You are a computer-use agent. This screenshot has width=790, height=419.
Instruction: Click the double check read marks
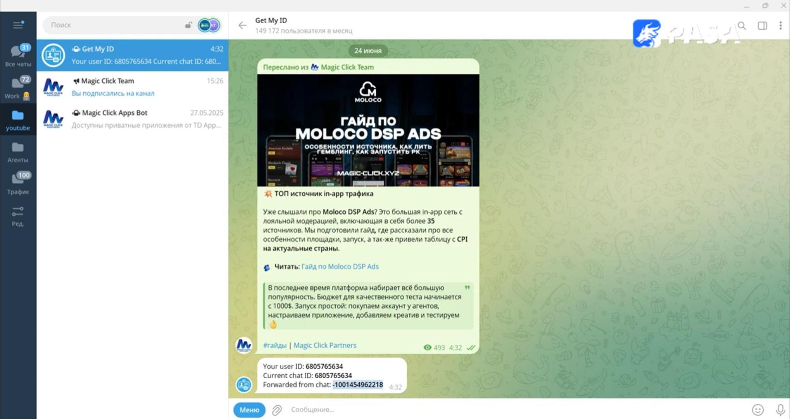click(x=471, y=348)
